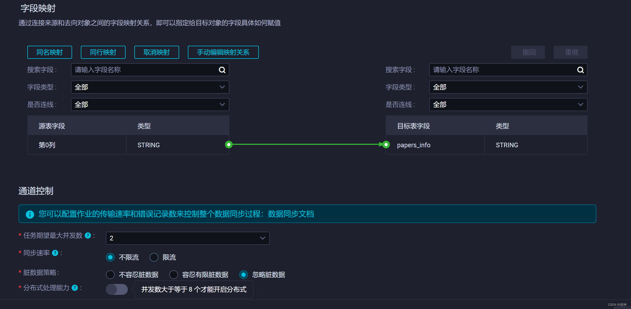This screenshot has width=631, height=309.
Task: Click the 同名映射 button
Action: [x=50, y=52]
